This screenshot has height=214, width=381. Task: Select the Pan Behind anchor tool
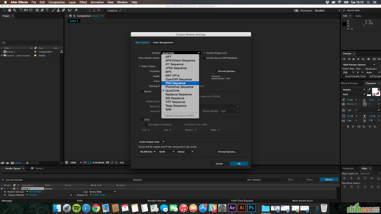pyautogui.click(x=31, y=10)
